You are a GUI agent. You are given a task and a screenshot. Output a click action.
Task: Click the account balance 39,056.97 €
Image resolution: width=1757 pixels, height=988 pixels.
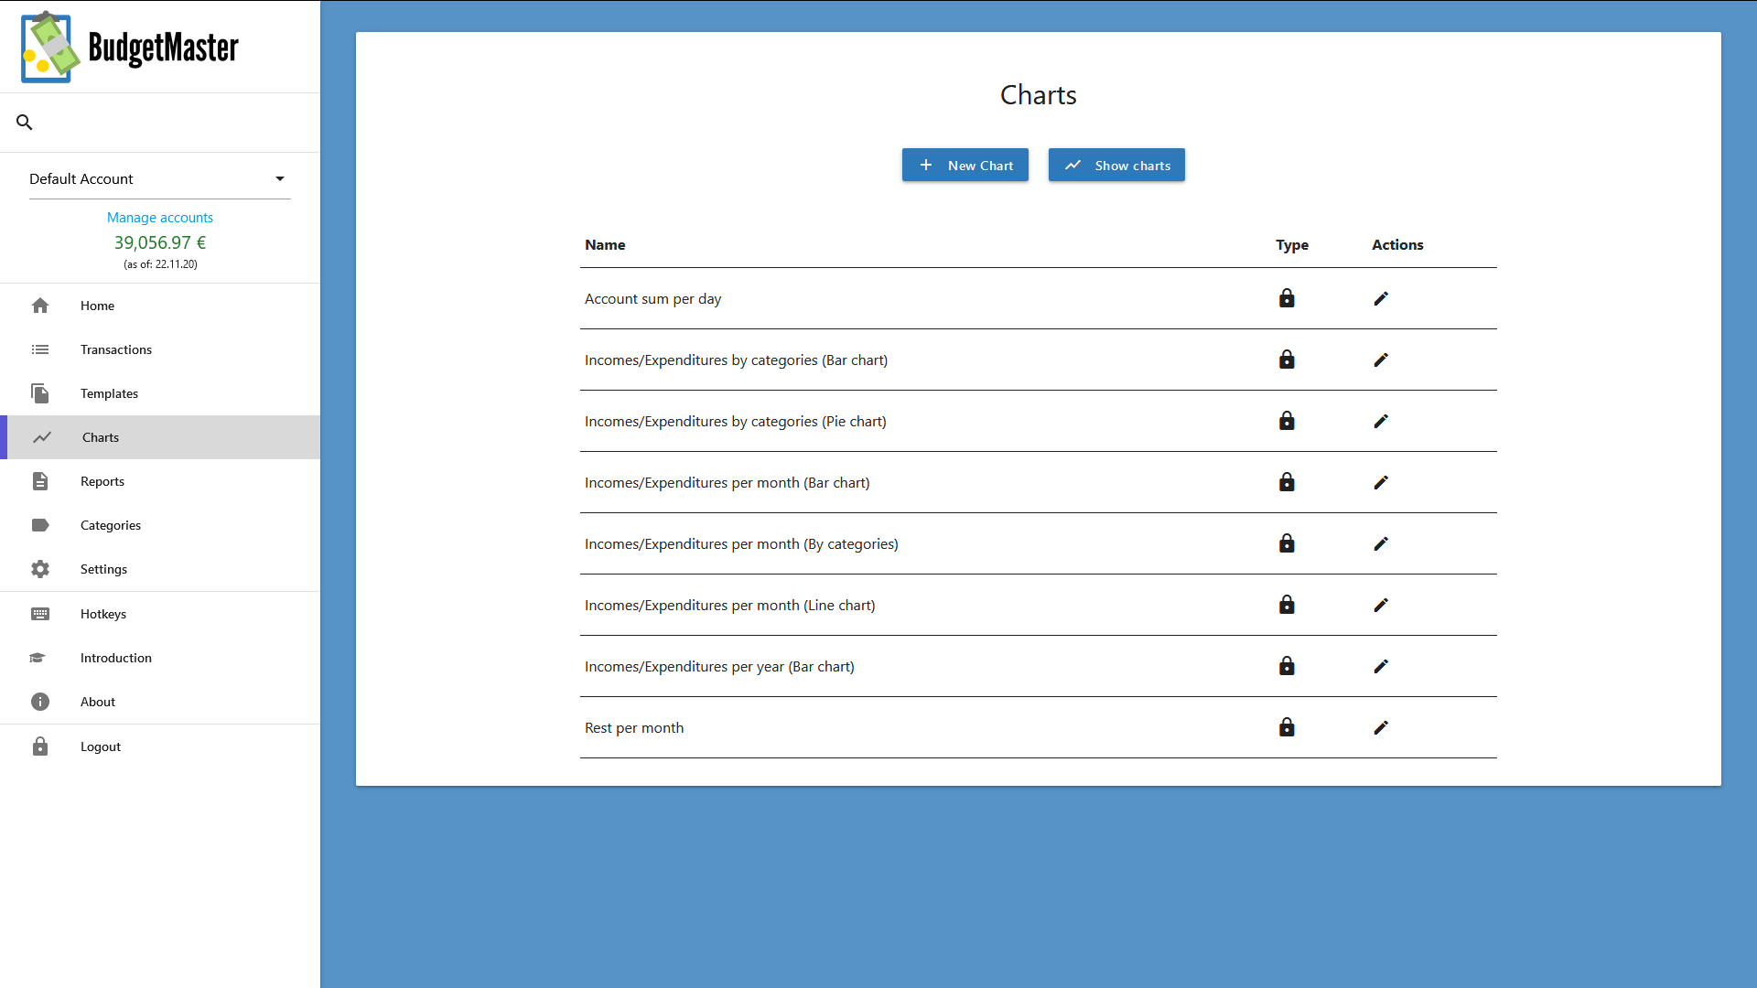(x=160, y=242)
